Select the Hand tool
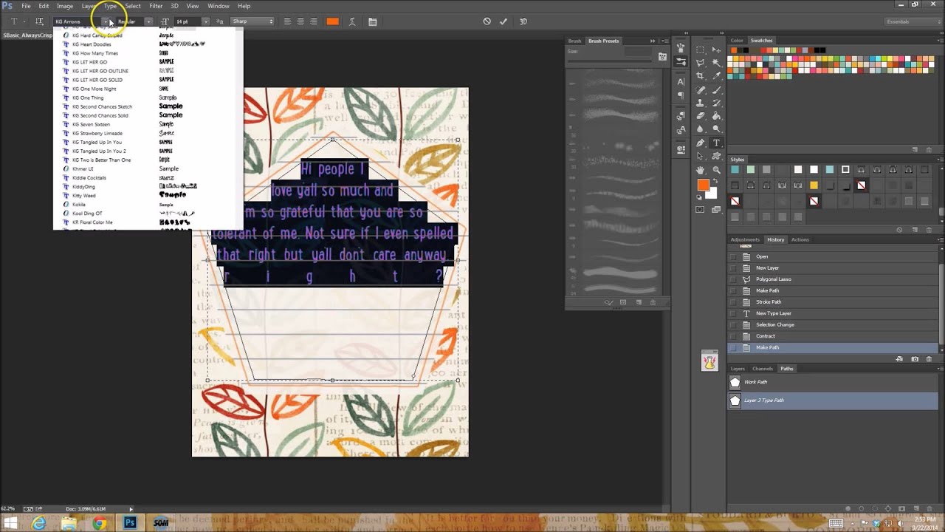Image resolution: width=945 pixels, height=532 pixels. [x=701, y=170]
